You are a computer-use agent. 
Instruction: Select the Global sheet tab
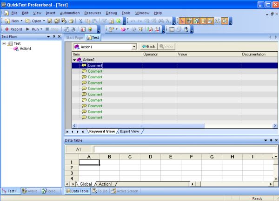(x=86, y=184)
